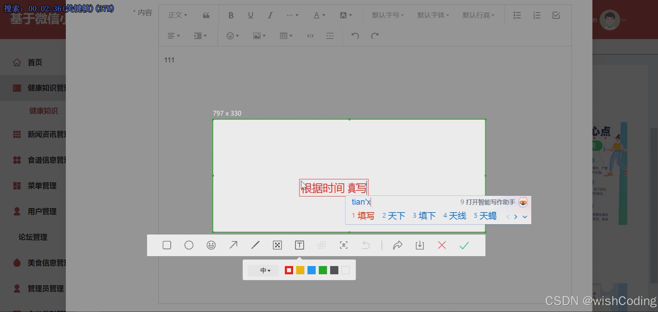Screen dimensions: 658x312
Task: Insert a horizontal divider line
Action: tap(330, 36)
